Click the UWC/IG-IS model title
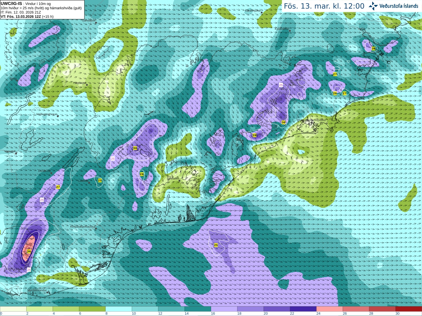The image size is (422, 316). tap(12, 4)
